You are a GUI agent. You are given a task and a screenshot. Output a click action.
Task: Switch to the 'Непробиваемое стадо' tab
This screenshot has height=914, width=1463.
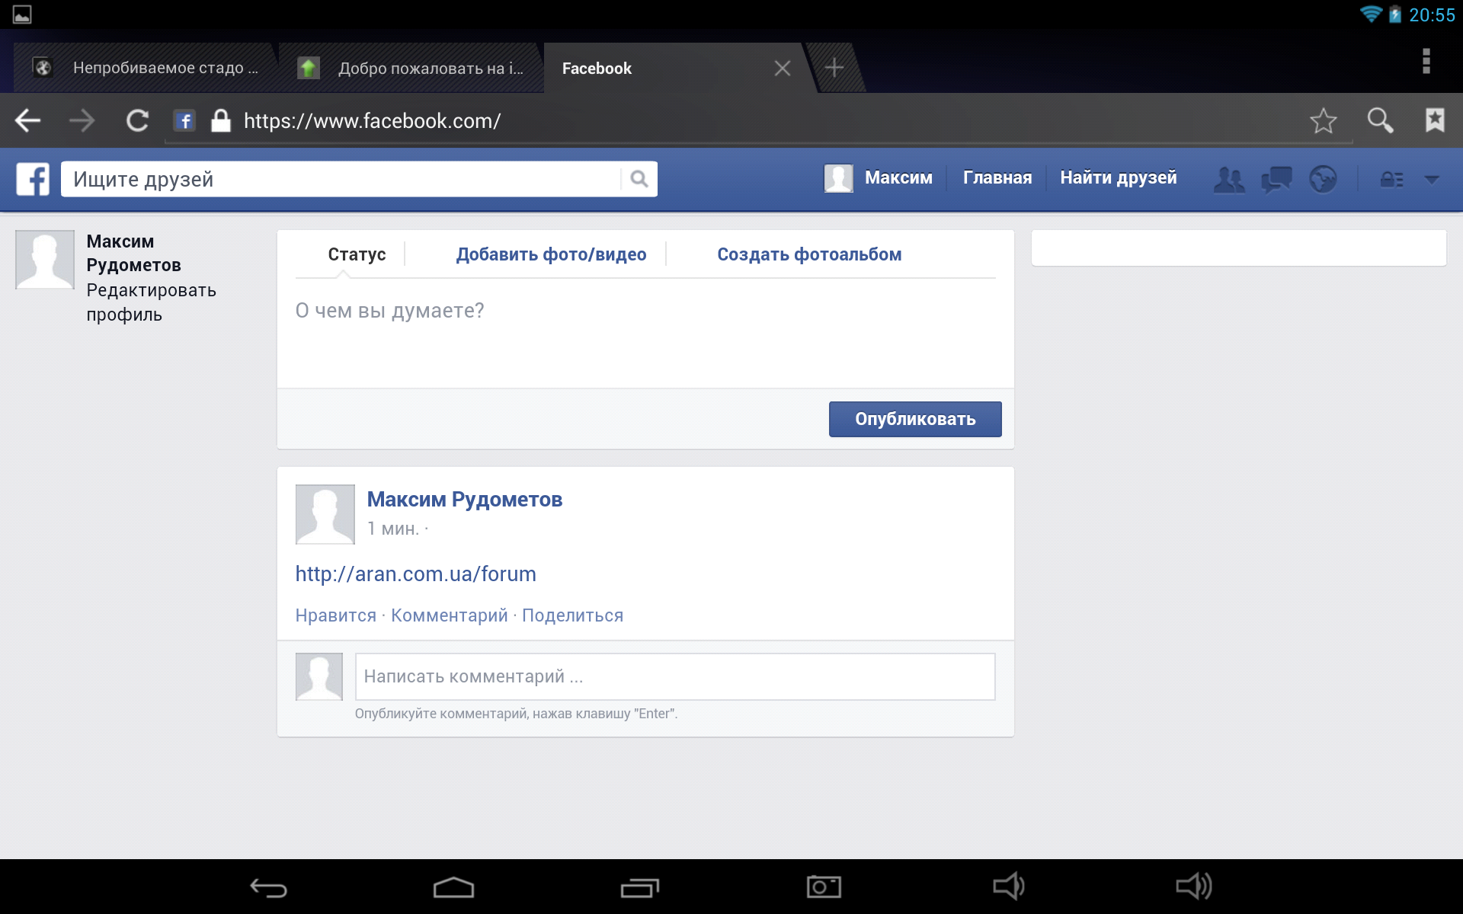point(146,68)
